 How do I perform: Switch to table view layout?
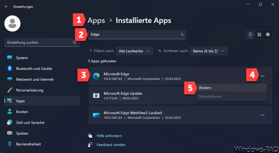[268, 35]
